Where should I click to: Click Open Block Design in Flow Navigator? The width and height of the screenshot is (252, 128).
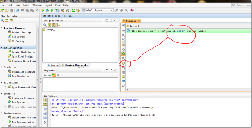(21, 57)
